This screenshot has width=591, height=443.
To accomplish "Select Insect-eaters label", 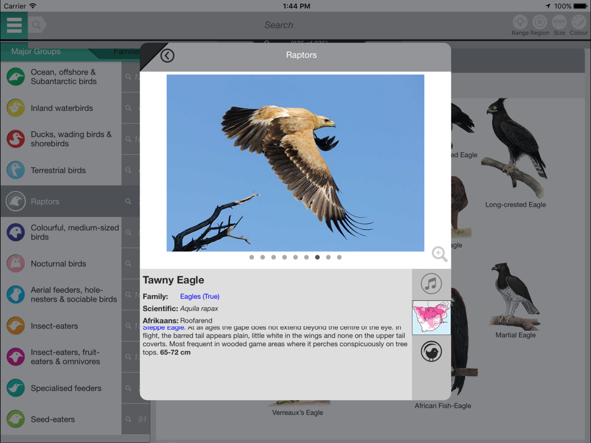I will 54,326.
